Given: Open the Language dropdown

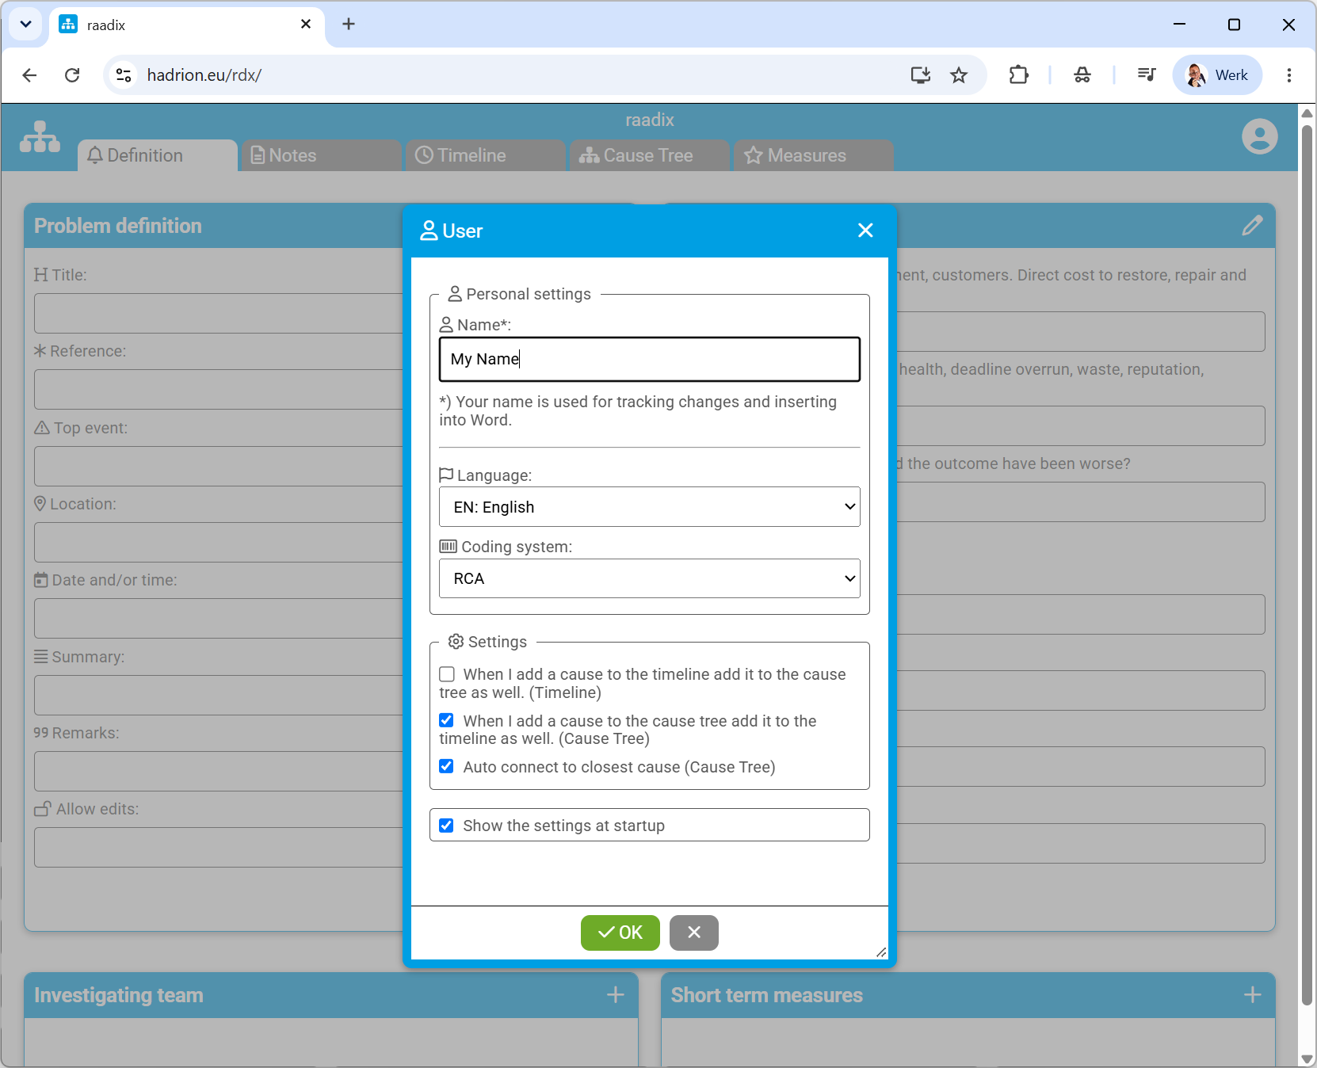Looking at the screenshot, I should pyautogui.click(x=650, y=507).
